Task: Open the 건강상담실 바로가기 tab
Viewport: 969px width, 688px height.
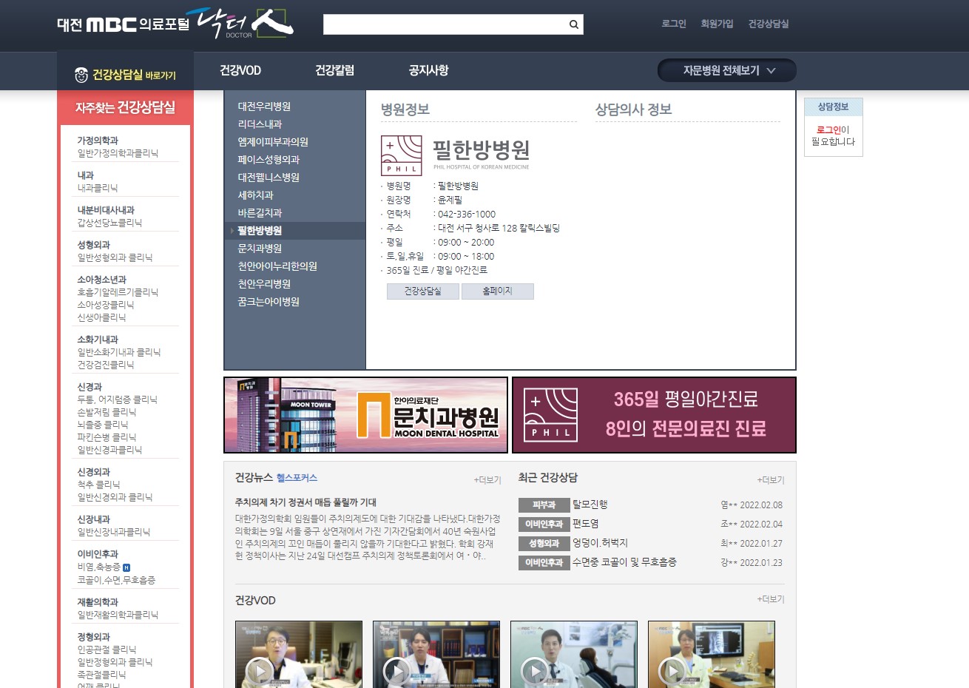Action: 125,75
